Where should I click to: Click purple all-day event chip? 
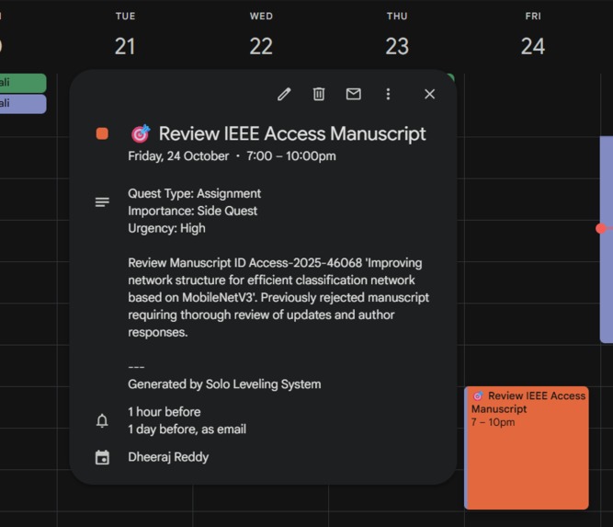[x=23, y=104]
